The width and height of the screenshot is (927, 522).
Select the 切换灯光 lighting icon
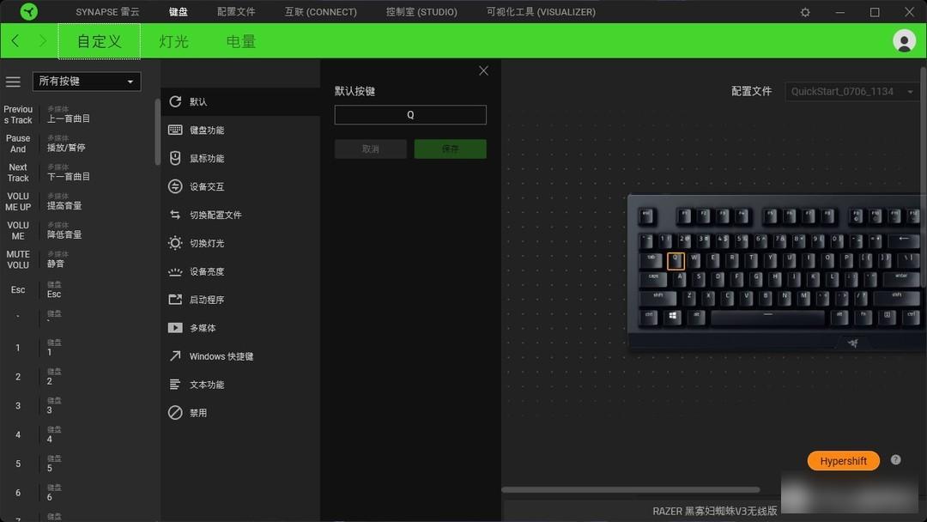click(175, 243)
